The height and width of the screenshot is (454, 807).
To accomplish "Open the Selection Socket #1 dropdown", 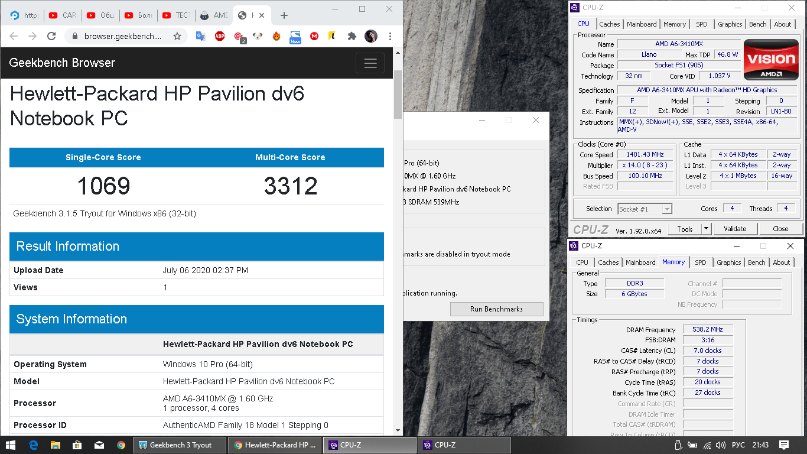I will (x=645, y=209).
